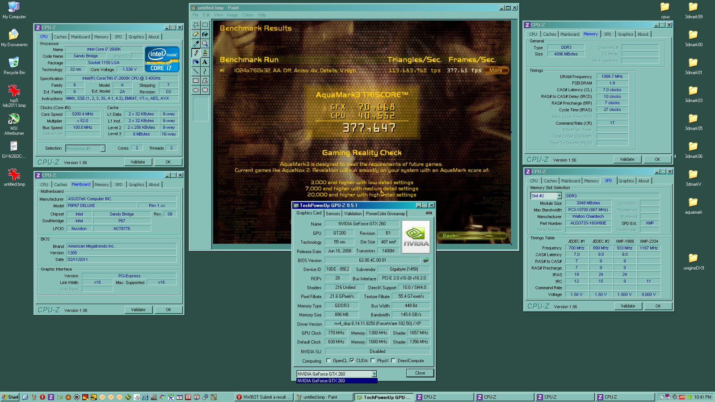Click the mainboard Model value P8P67 DELUXE
This screenshot has height=402, width=715.
(x=102, y=206)
